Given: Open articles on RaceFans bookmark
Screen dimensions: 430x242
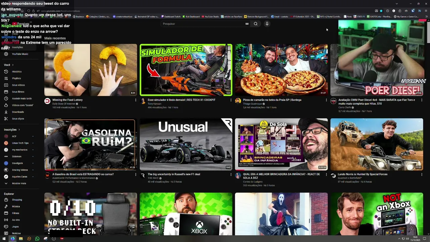Looking at the screenshot, I should pos(231,16).
